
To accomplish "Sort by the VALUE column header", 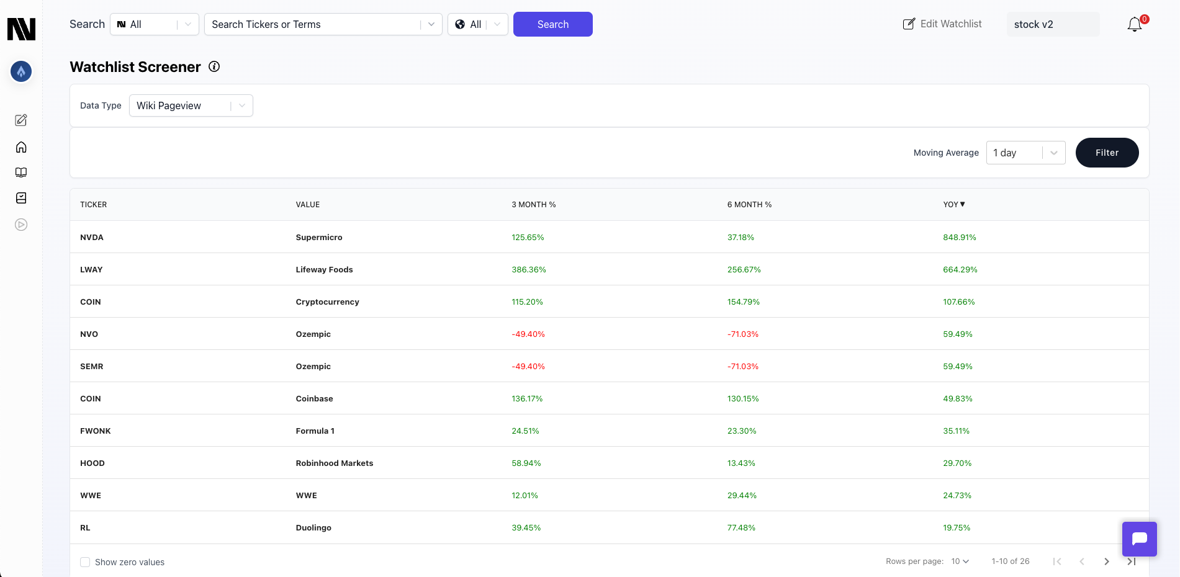I will point(308,205).
